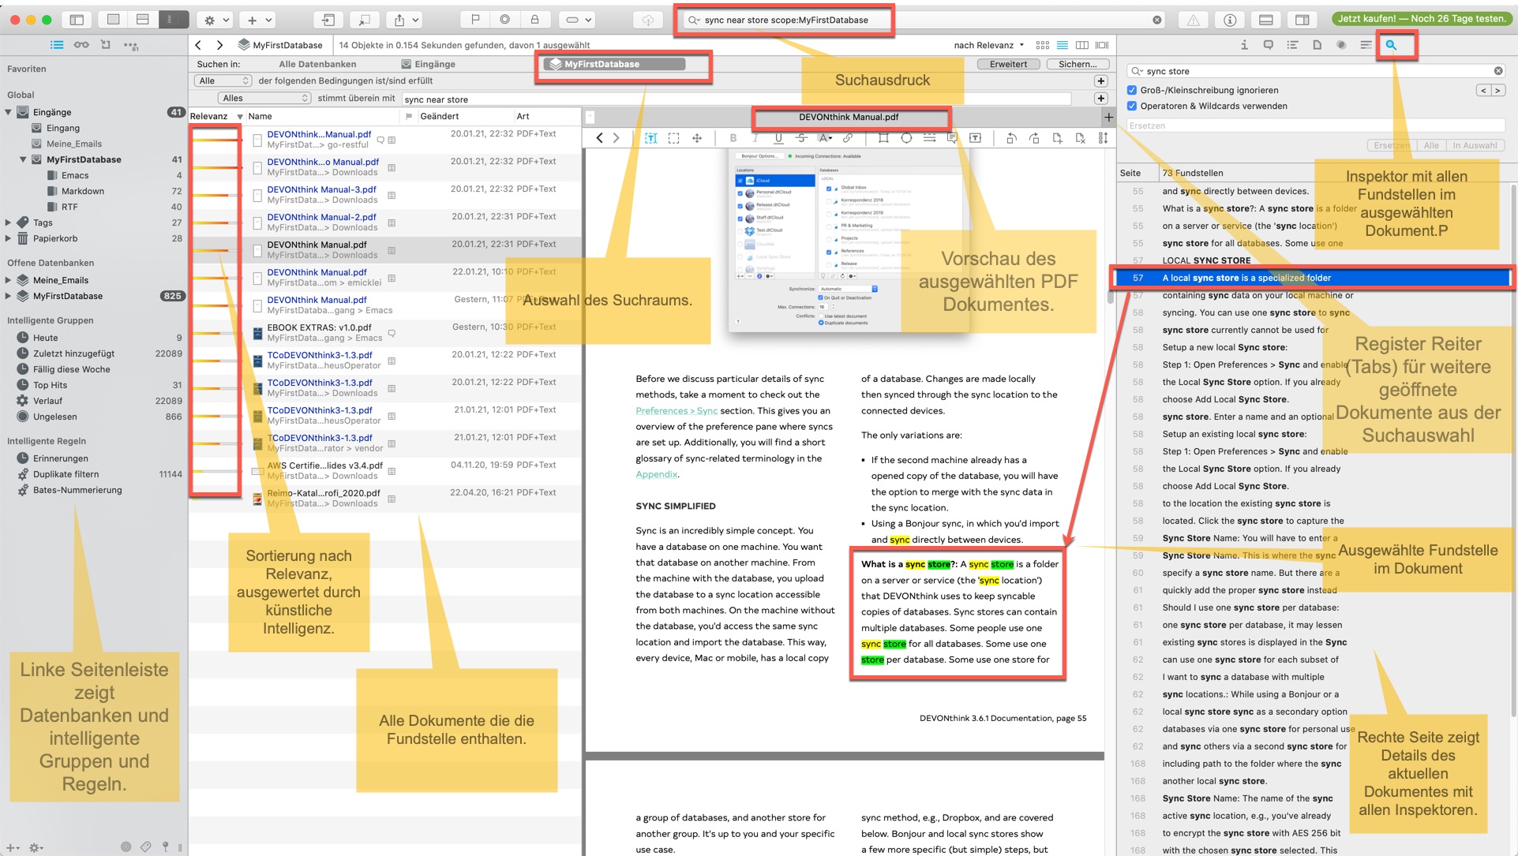The image size is (1518, 856).
Task: Open the info inspector toolbar button
Action: pos(1230,20)
